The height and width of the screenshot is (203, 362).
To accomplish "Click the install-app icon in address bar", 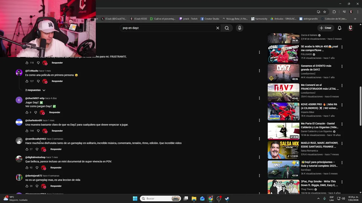I will [x=318, y=12].
